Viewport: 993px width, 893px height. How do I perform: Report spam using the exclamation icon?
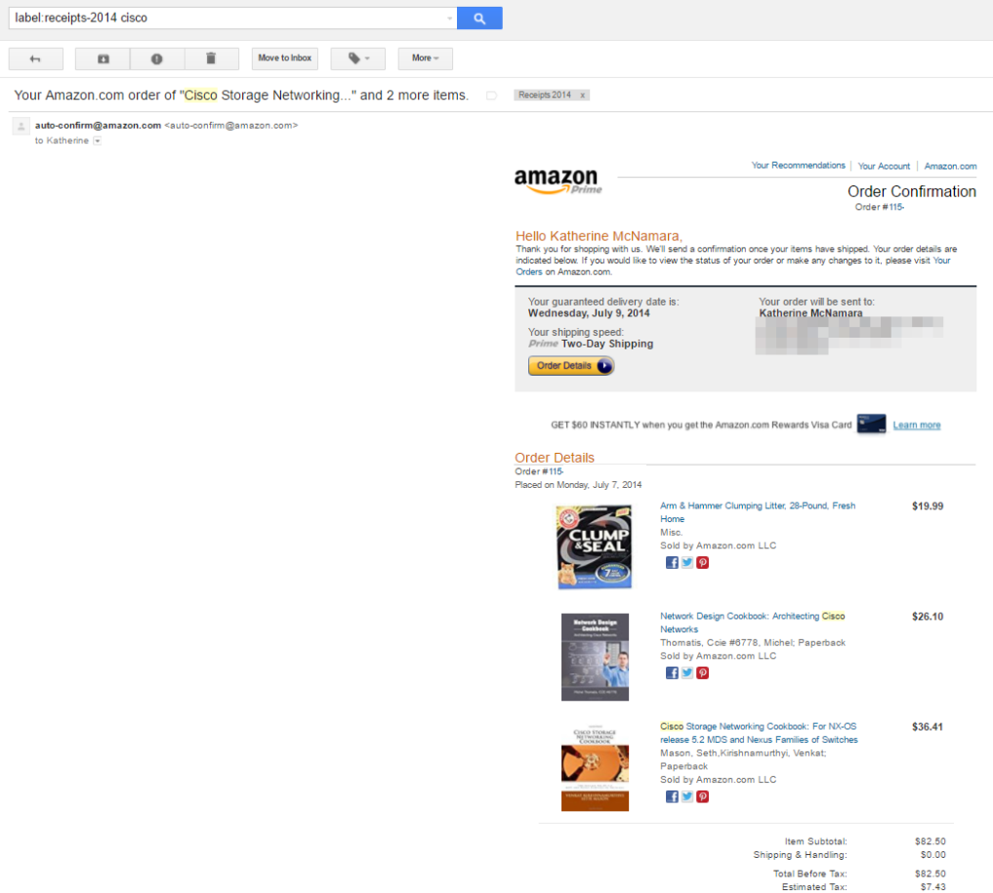pos(156,59)
